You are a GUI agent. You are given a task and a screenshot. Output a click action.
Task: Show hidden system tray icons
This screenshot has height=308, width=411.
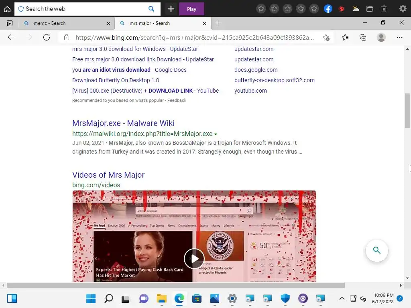342,298
